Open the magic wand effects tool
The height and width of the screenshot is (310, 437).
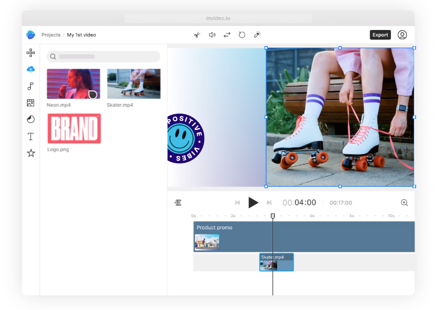pyautogui.click(x=257, y=35)
